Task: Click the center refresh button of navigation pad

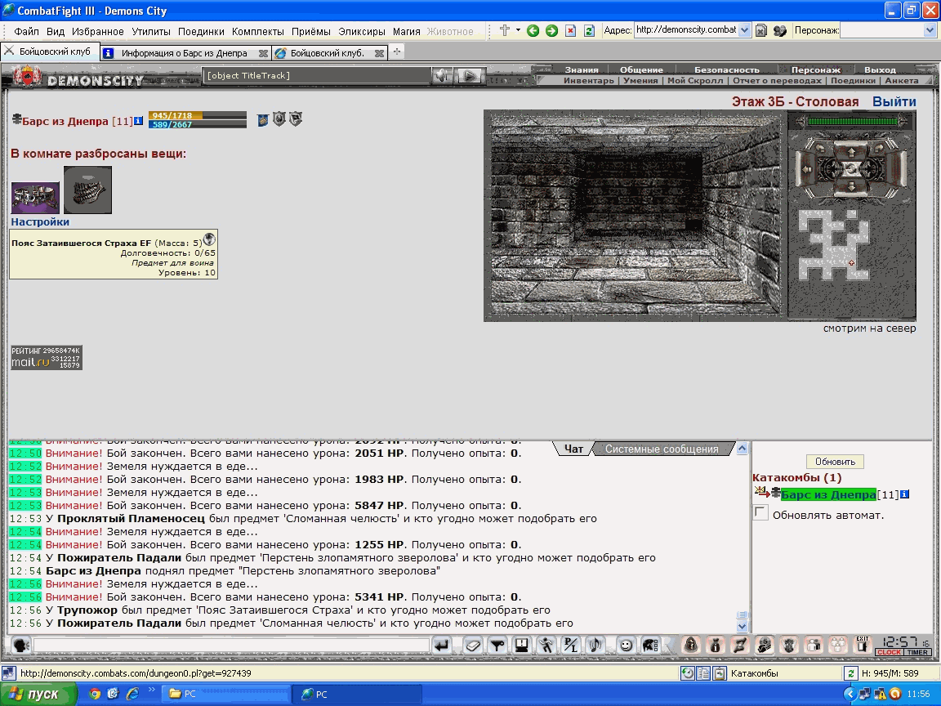Action: click(x=851, y=168)
